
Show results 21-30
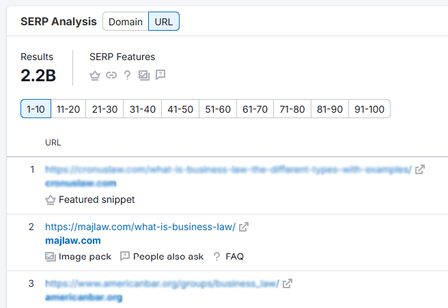coord(104,109)
